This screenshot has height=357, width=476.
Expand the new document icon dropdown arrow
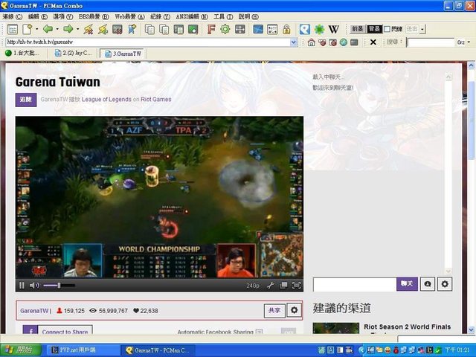(36, 29)
